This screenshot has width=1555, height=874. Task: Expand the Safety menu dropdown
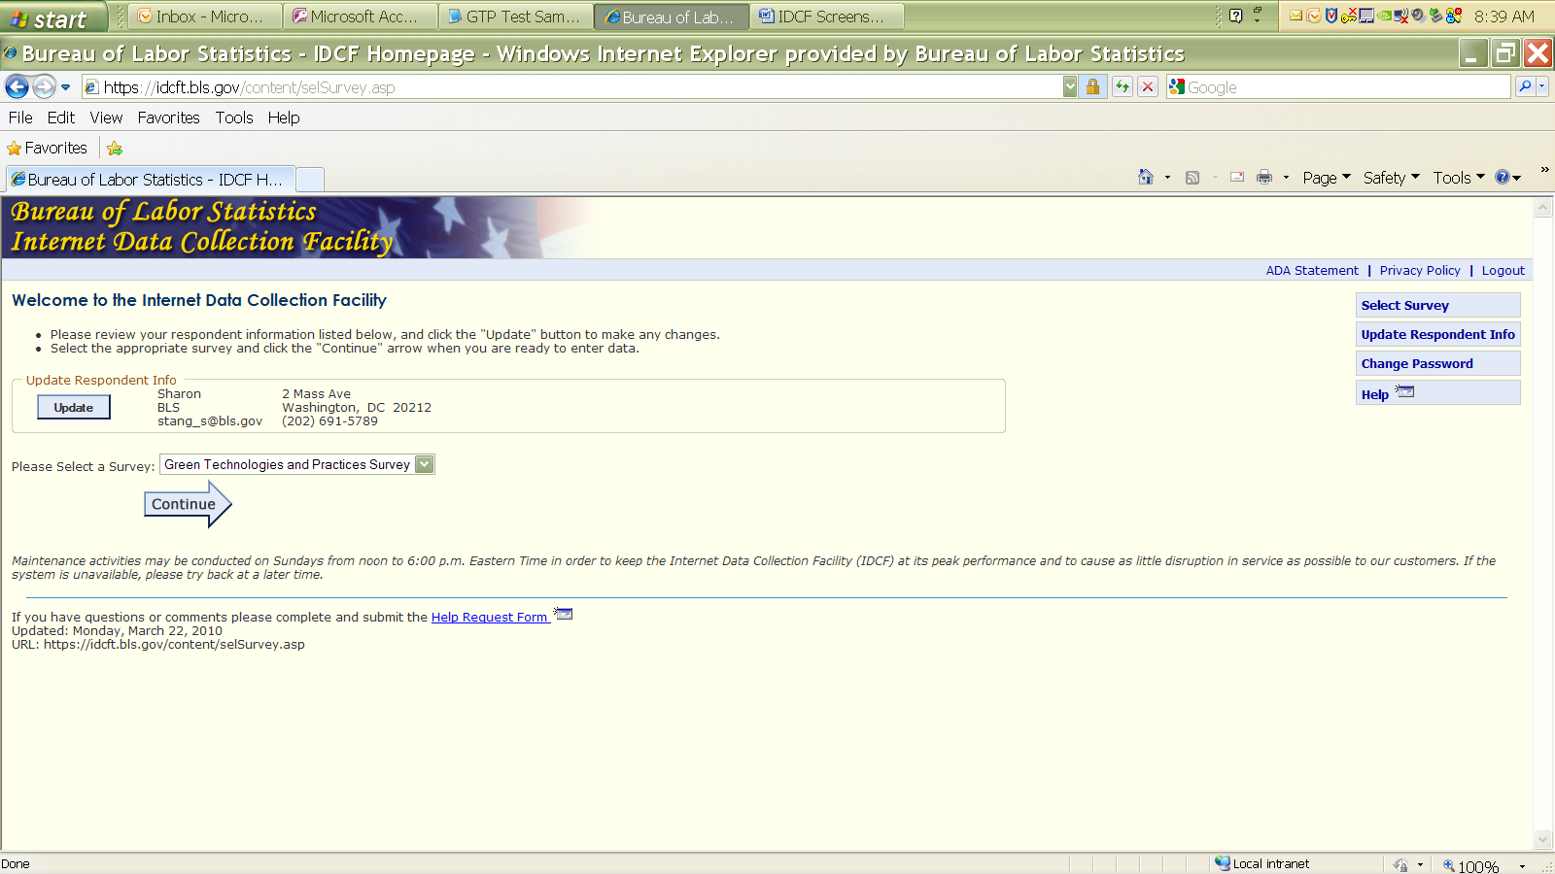1391,178
